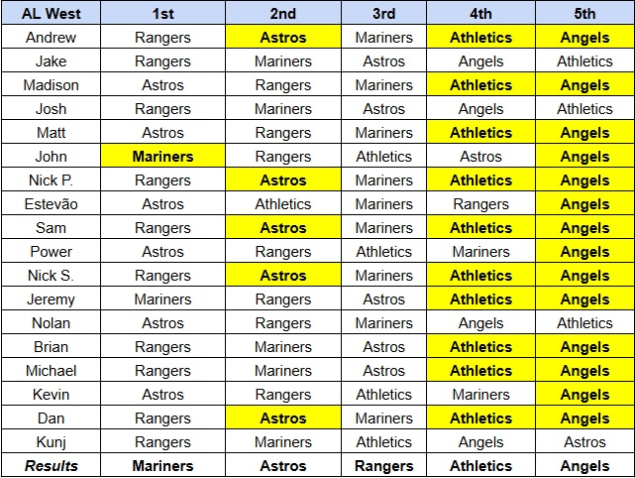Image resolution: width=635 pixels, height=478 pixels.
Task: Click the Results row Mariners cell
Action: (162, 466)
